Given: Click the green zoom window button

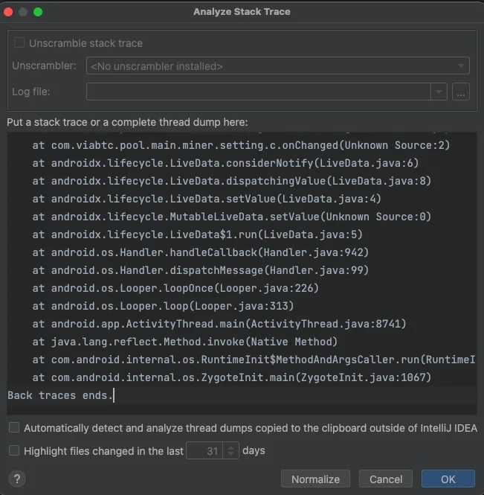Looking at the screenshot, I should (x=38, y=12).
